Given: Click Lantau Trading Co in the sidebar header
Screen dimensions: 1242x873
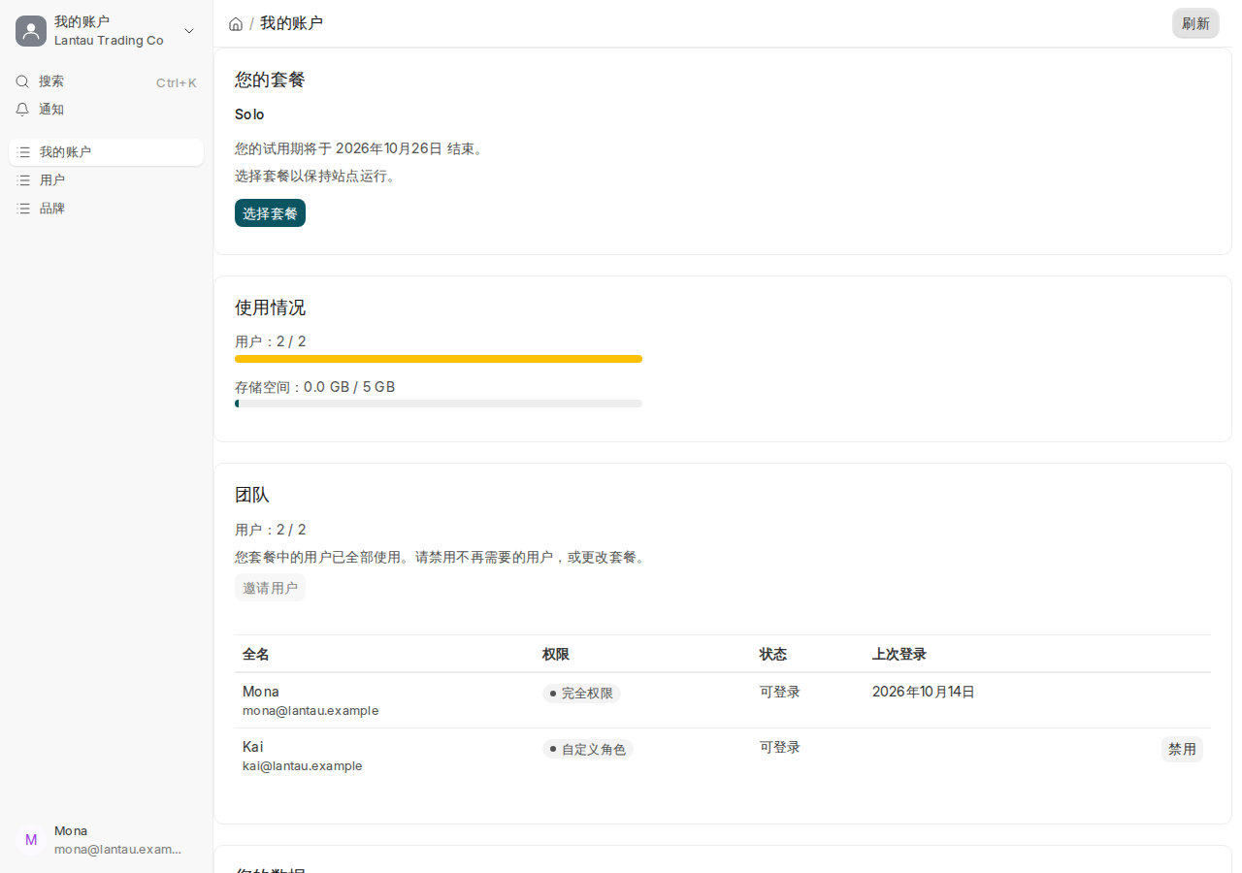Looking at the screenshot, I should tap(109, 41).
